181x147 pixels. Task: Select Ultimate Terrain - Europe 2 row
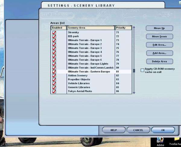click(x=91, y=44)
